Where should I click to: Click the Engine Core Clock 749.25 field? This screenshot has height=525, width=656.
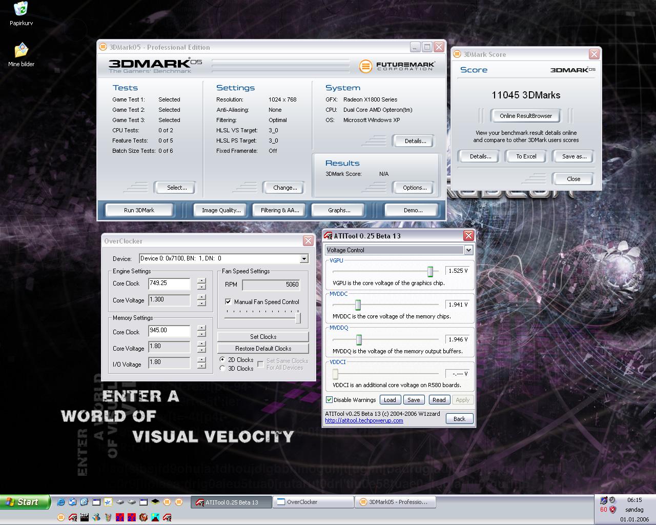pos(169,284)
